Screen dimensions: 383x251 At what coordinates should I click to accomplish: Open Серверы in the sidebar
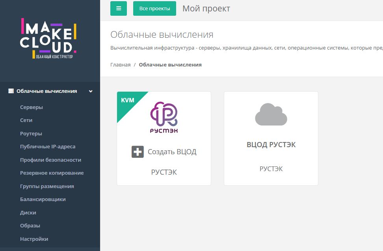coord(32,107)
